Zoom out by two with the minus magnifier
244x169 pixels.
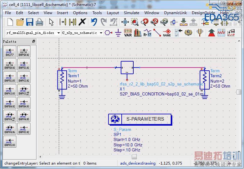tap(164, 22)
